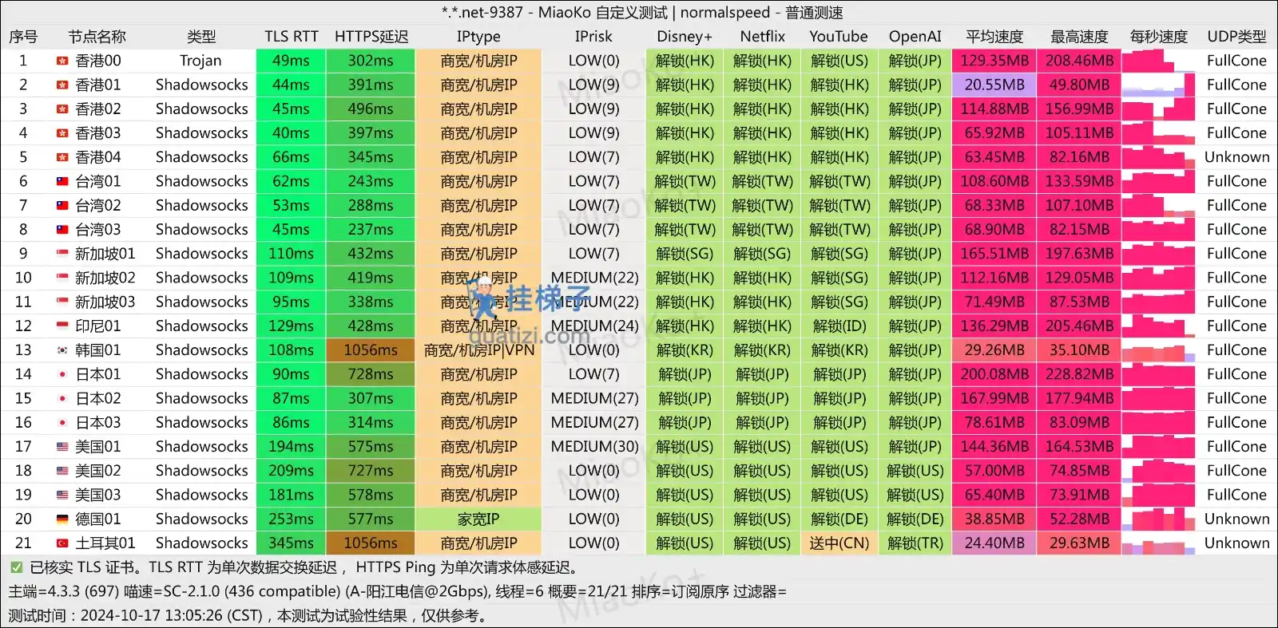
Task: Click the German flag beside 德国01
Action: [62, 519]
